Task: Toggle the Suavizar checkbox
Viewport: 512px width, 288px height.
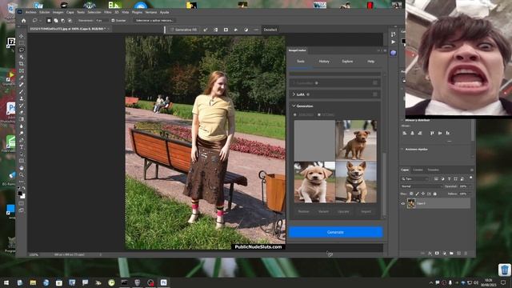Action: [113, 20]
